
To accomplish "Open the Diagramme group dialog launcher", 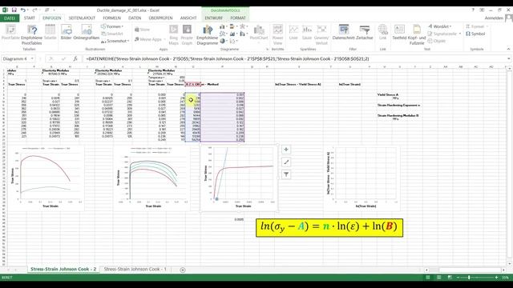I will (x=267, y=50).
